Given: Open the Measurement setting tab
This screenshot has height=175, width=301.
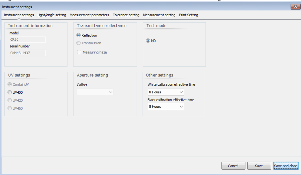Looking at the screenshot, I should 159,15.
